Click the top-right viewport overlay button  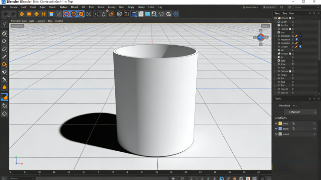tap(265, 26)
